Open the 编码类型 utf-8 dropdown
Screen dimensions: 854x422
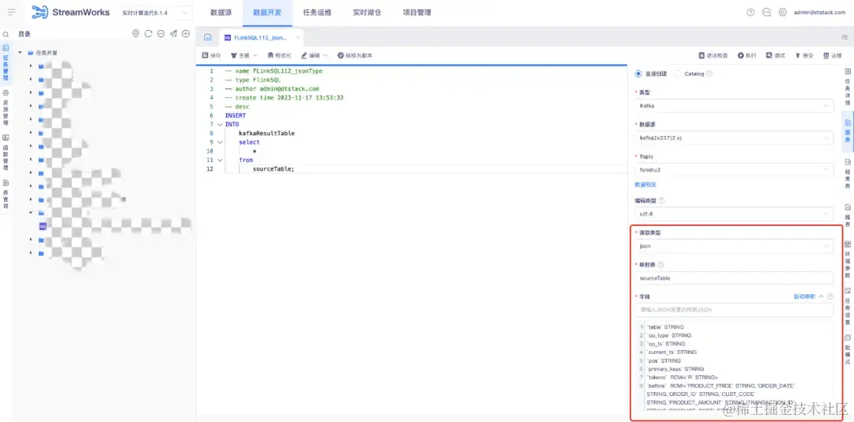pyautogui.click(x=734, y=214)
